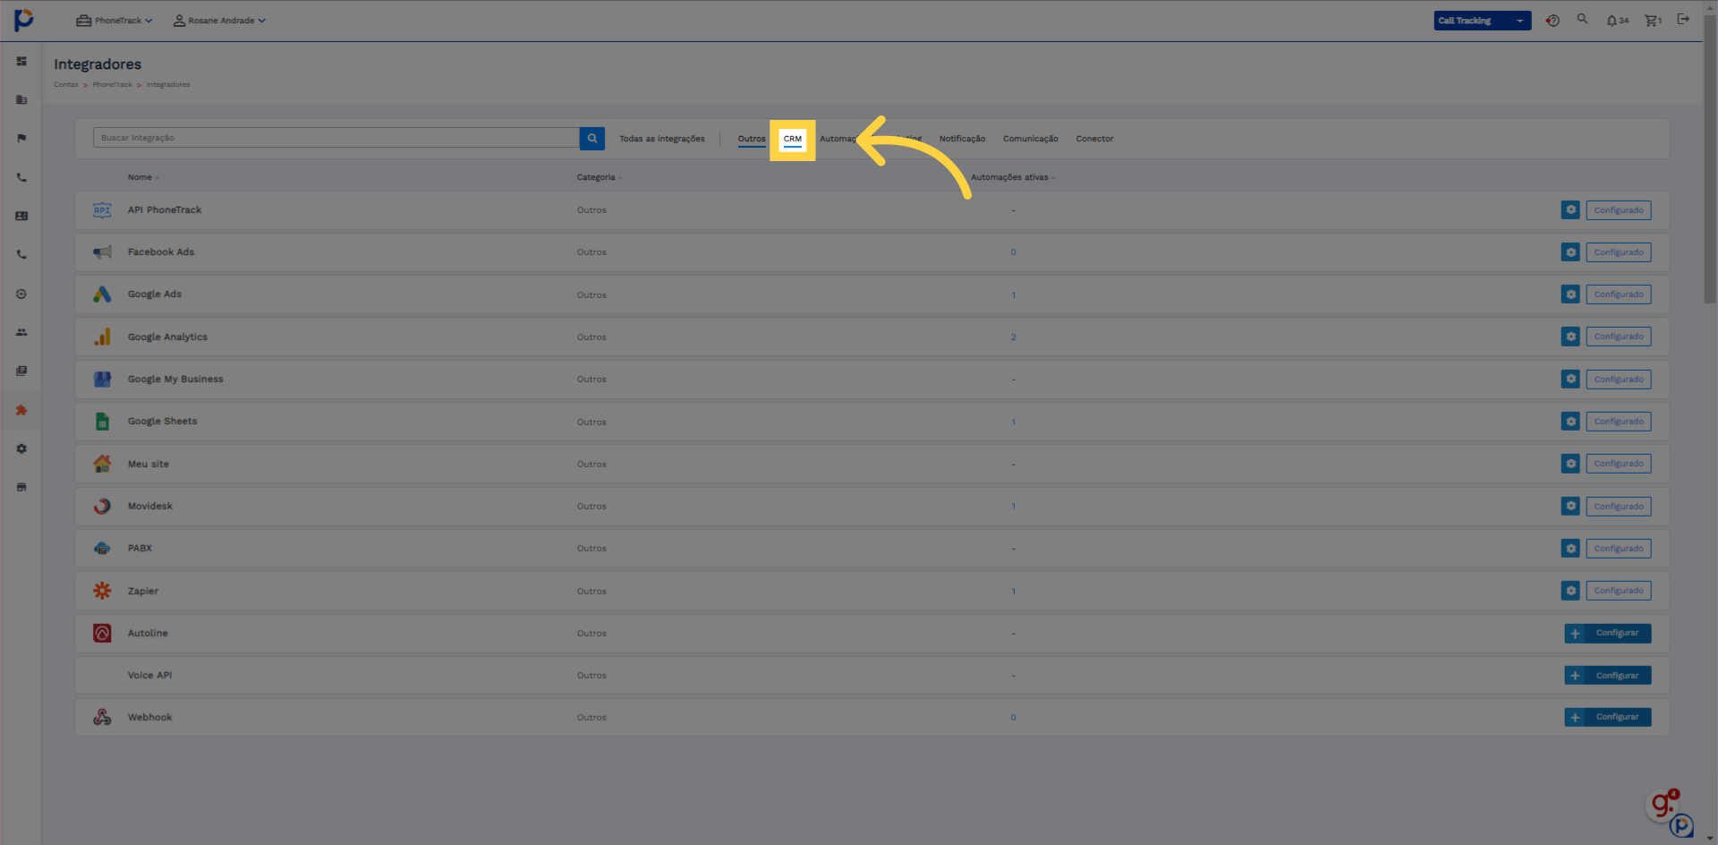Image resolution: width=1718 pixels, height=845 pixels.
Task: Open the people group icon in the sidebar
Action: [21, 332]
